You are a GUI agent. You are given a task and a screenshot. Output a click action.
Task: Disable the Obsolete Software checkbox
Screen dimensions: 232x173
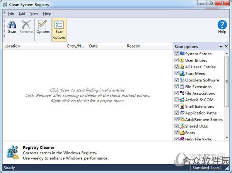176,80
